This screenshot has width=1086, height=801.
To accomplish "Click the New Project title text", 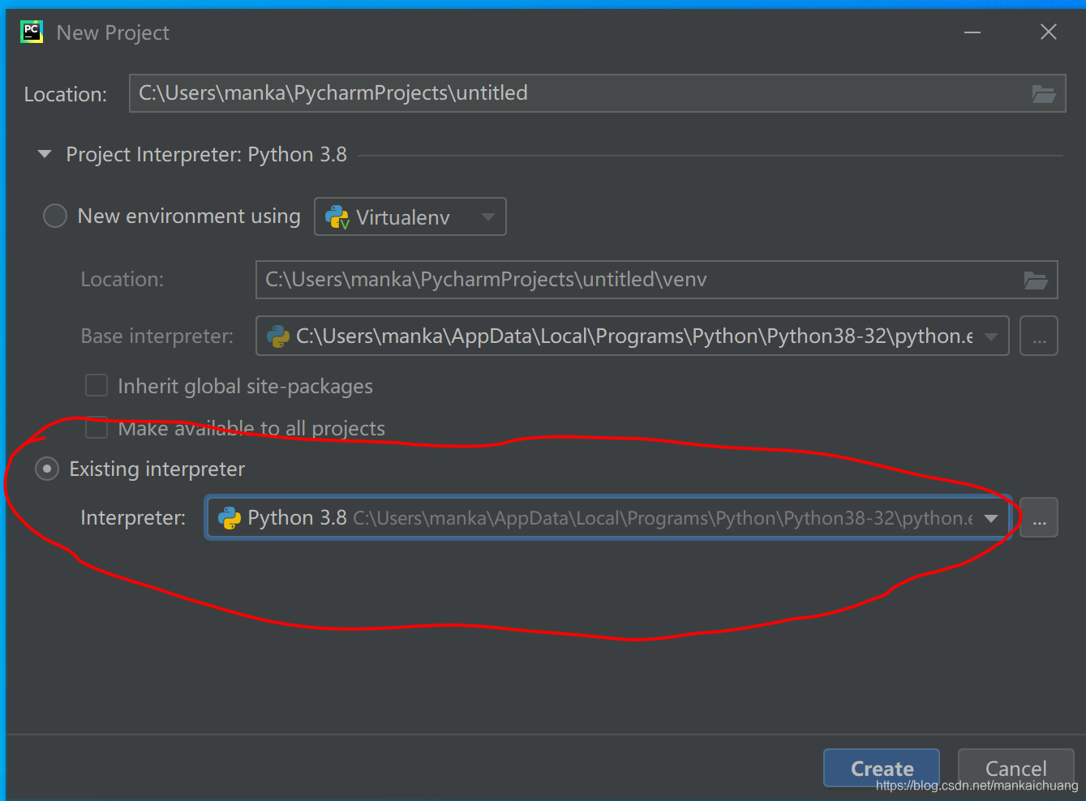I will coord(113,33).
